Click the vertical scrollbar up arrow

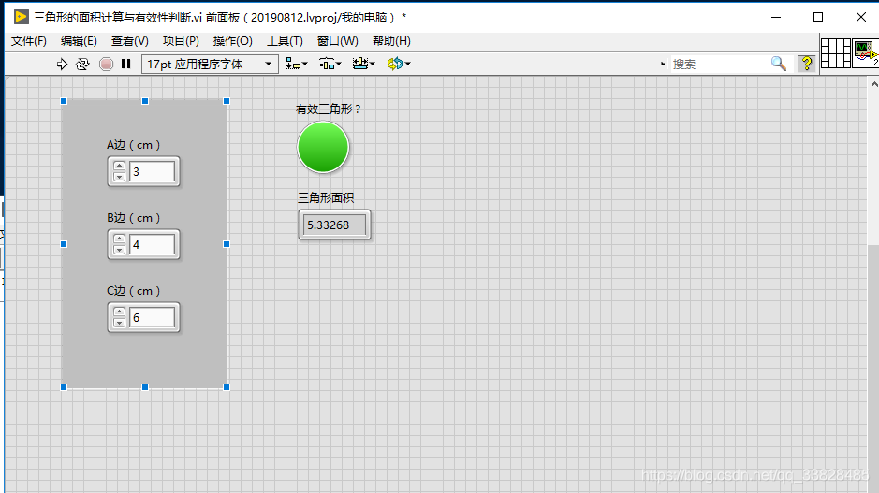point(873,84)
